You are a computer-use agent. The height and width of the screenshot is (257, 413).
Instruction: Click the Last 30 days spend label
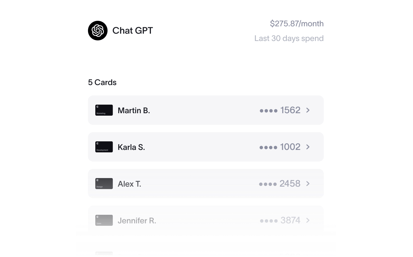tap(289, 38)
